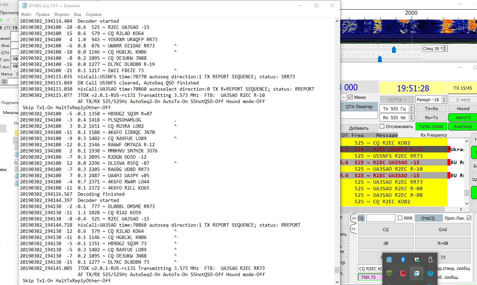Uncheck the Меню checkbox
This screenshot has height=285, width=477.
pyautogui.click(x=350, y=97)
